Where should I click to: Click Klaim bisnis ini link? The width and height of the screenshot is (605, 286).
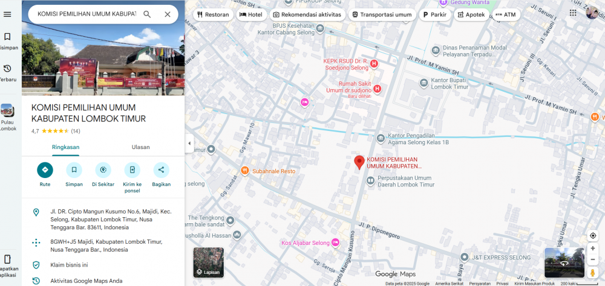click(69, 265)
